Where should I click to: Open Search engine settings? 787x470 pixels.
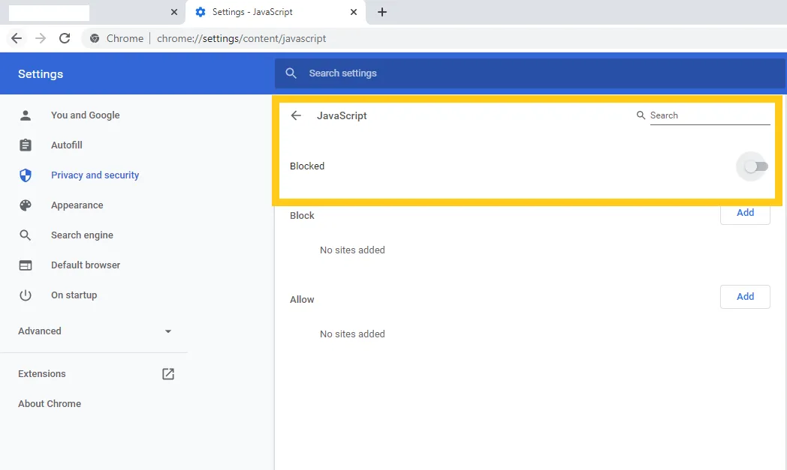point(82,235)
